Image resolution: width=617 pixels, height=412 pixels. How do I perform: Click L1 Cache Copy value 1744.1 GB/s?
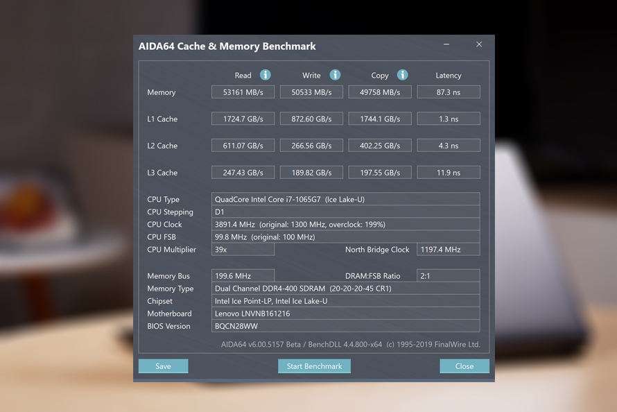click(x=380, y=119)
